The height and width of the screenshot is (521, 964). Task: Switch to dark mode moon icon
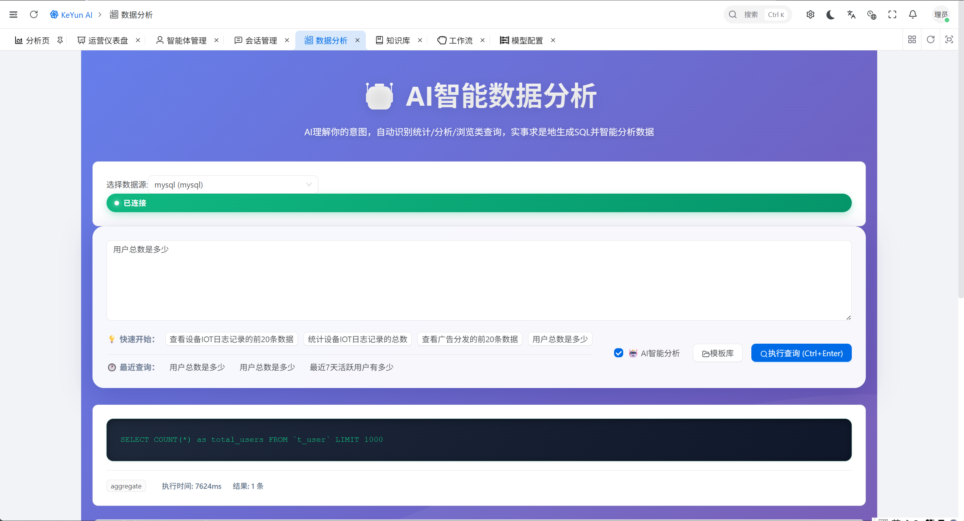pos(831,14)
